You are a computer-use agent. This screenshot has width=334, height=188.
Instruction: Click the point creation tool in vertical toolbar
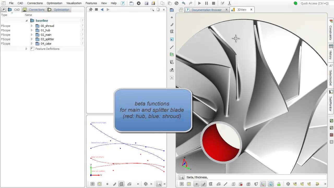[172, 17]
